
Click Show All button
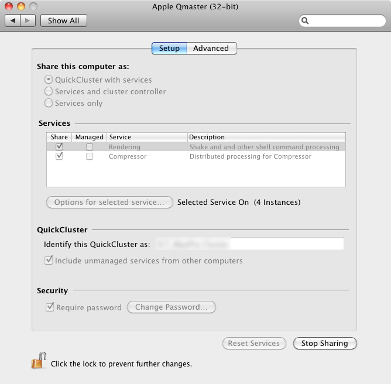pos(64,20)
